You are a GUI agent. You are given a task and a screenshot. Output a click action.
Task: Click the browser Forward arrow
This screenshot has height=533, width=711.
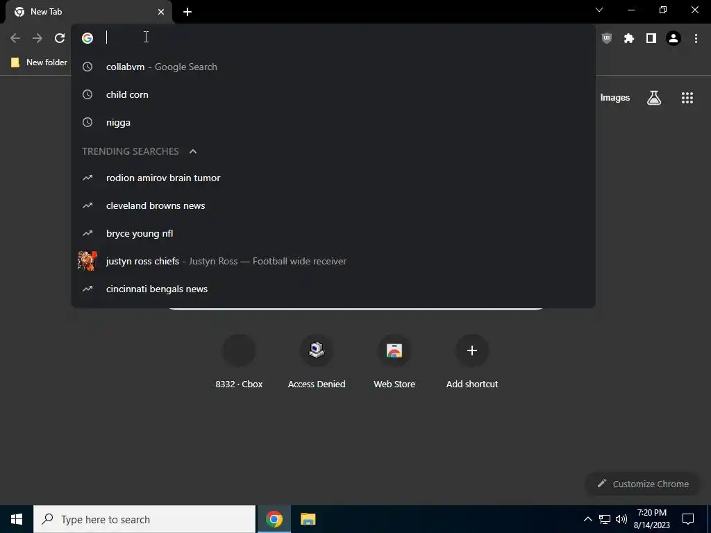pyautogui.click(x=37, y=38)
